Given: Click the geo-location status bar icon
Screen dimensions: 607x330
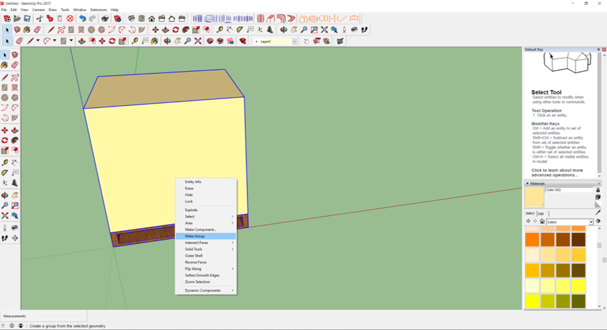Looking at the screenshot, I should 3,326.
